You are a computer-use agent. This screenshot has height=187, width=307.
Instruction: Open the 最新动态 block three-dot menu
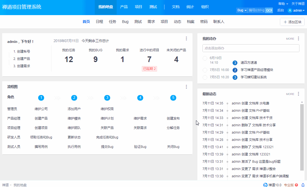(x=298, y=94)
